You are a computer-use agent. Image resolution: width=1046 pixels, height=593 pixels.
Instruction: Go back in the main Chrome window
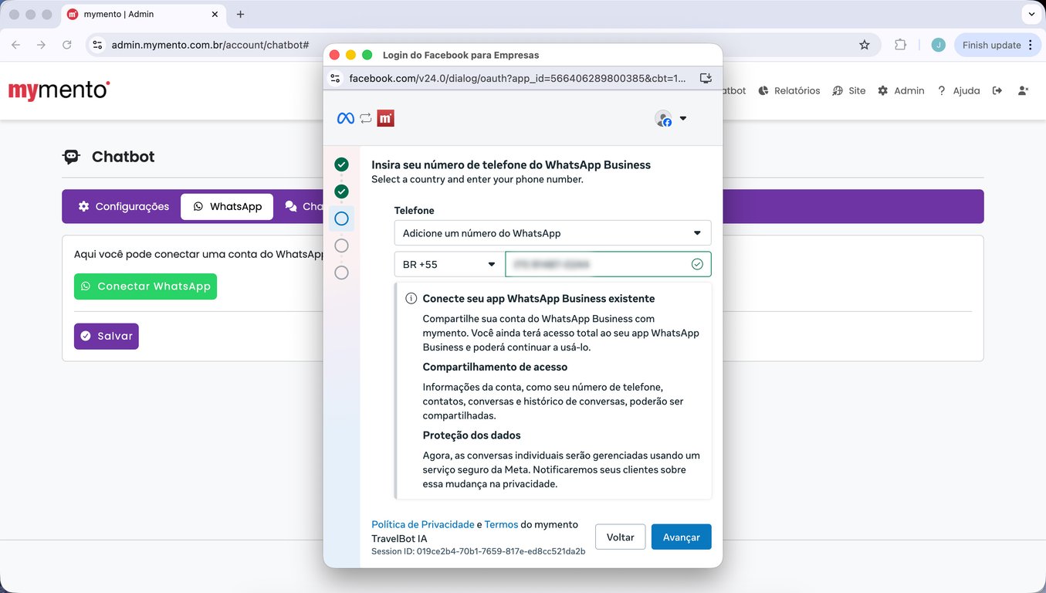(x=16, y=45)
